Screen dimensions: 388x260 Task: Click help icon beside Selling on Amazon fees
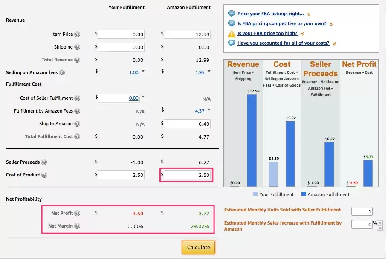tap(62, 73)
